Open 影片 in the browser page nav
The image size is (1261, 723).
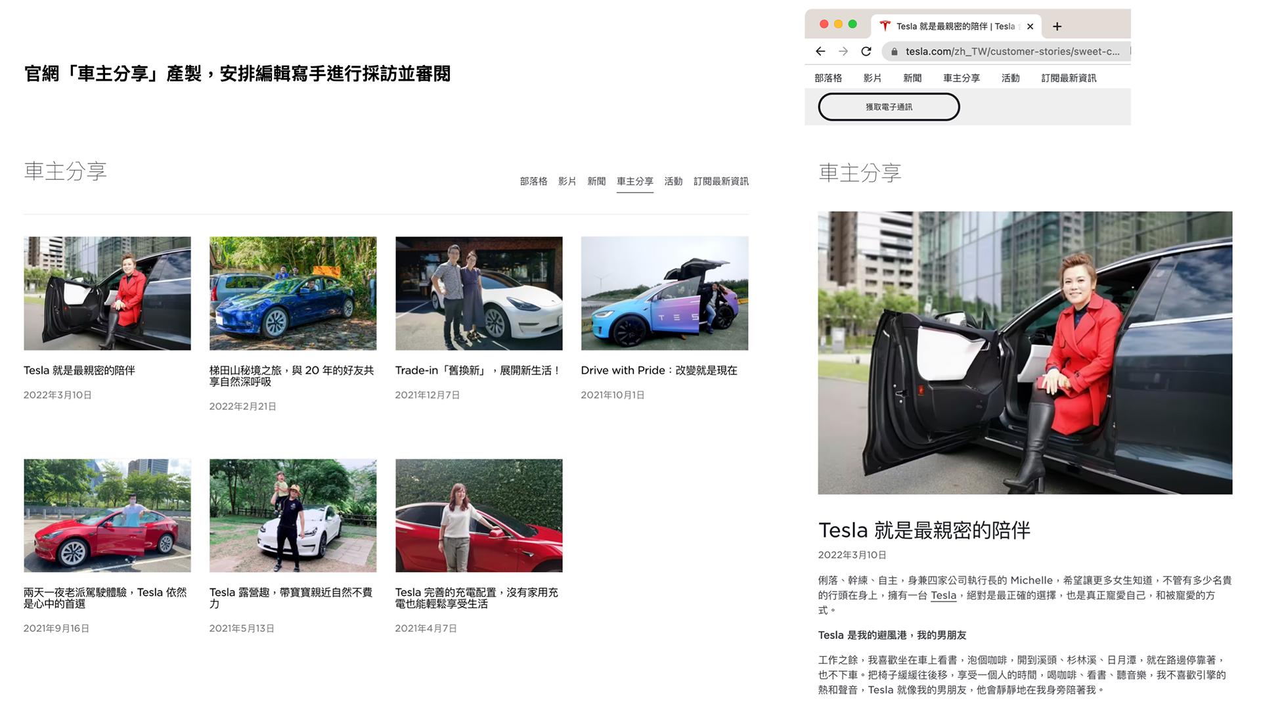[872, 78]
